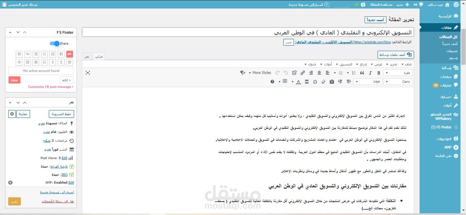Remove link with the unlink icon

[294, 73]
